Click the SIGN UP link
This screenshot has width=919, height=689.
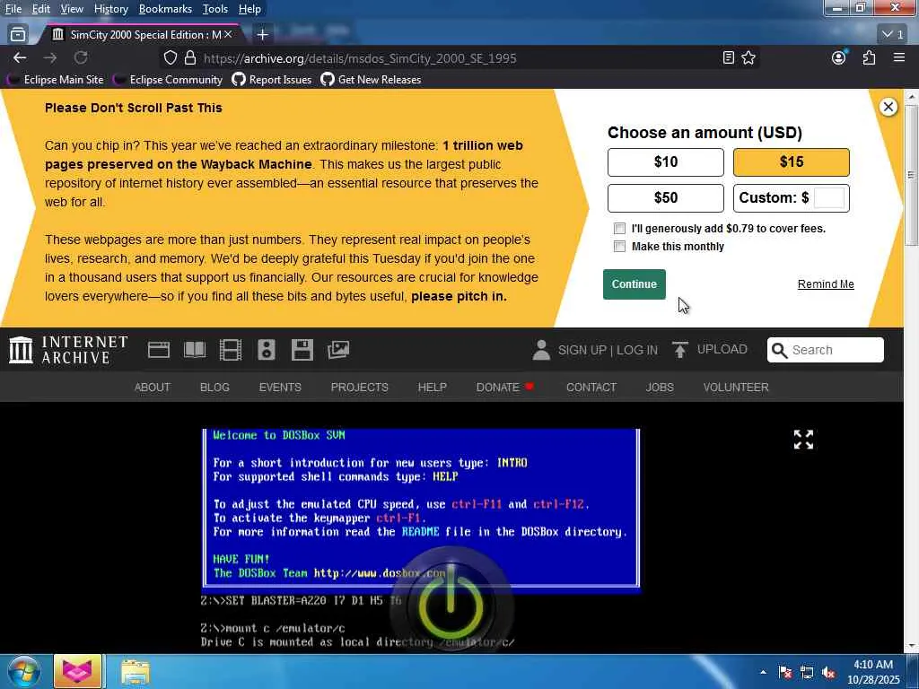click(x=582, y=350)
